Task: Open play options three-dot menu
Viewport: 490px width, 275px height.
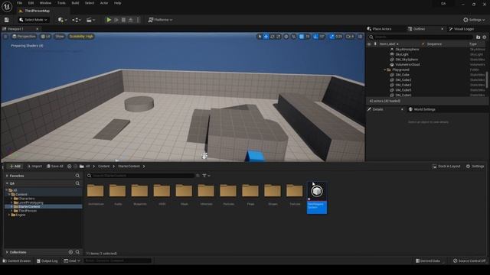Action: [138, 20]
